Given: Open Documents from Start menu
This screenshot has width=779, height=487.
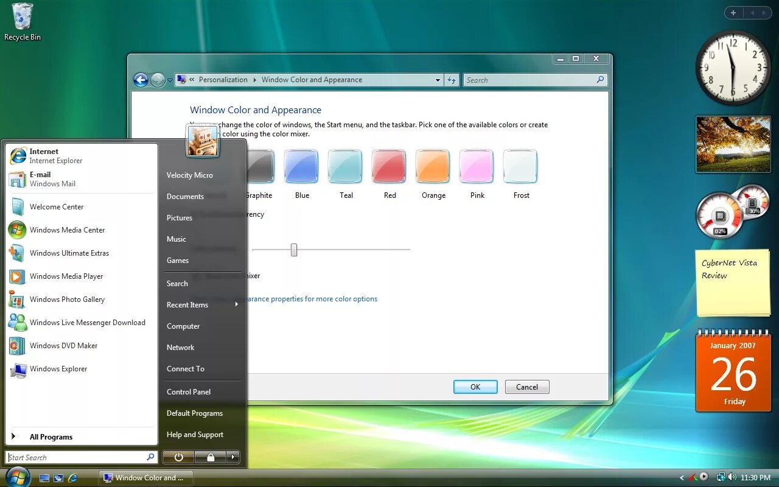Looking at the screenshot, I should pyautogui.click(x=203, y=197).
